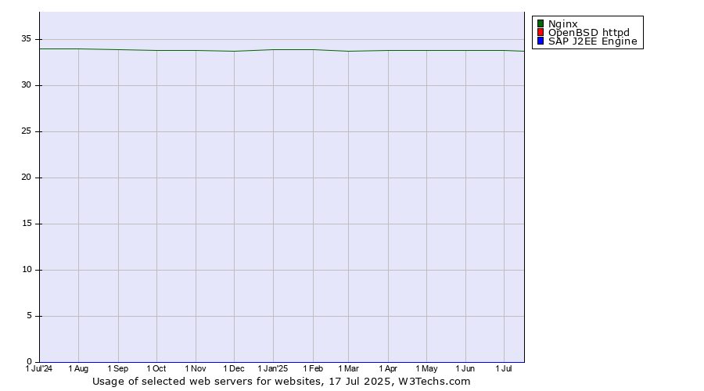Viewport: 704px width, 391px height.
Task: Click the 1 Dec x-axis label
Action: click(234, 368)
